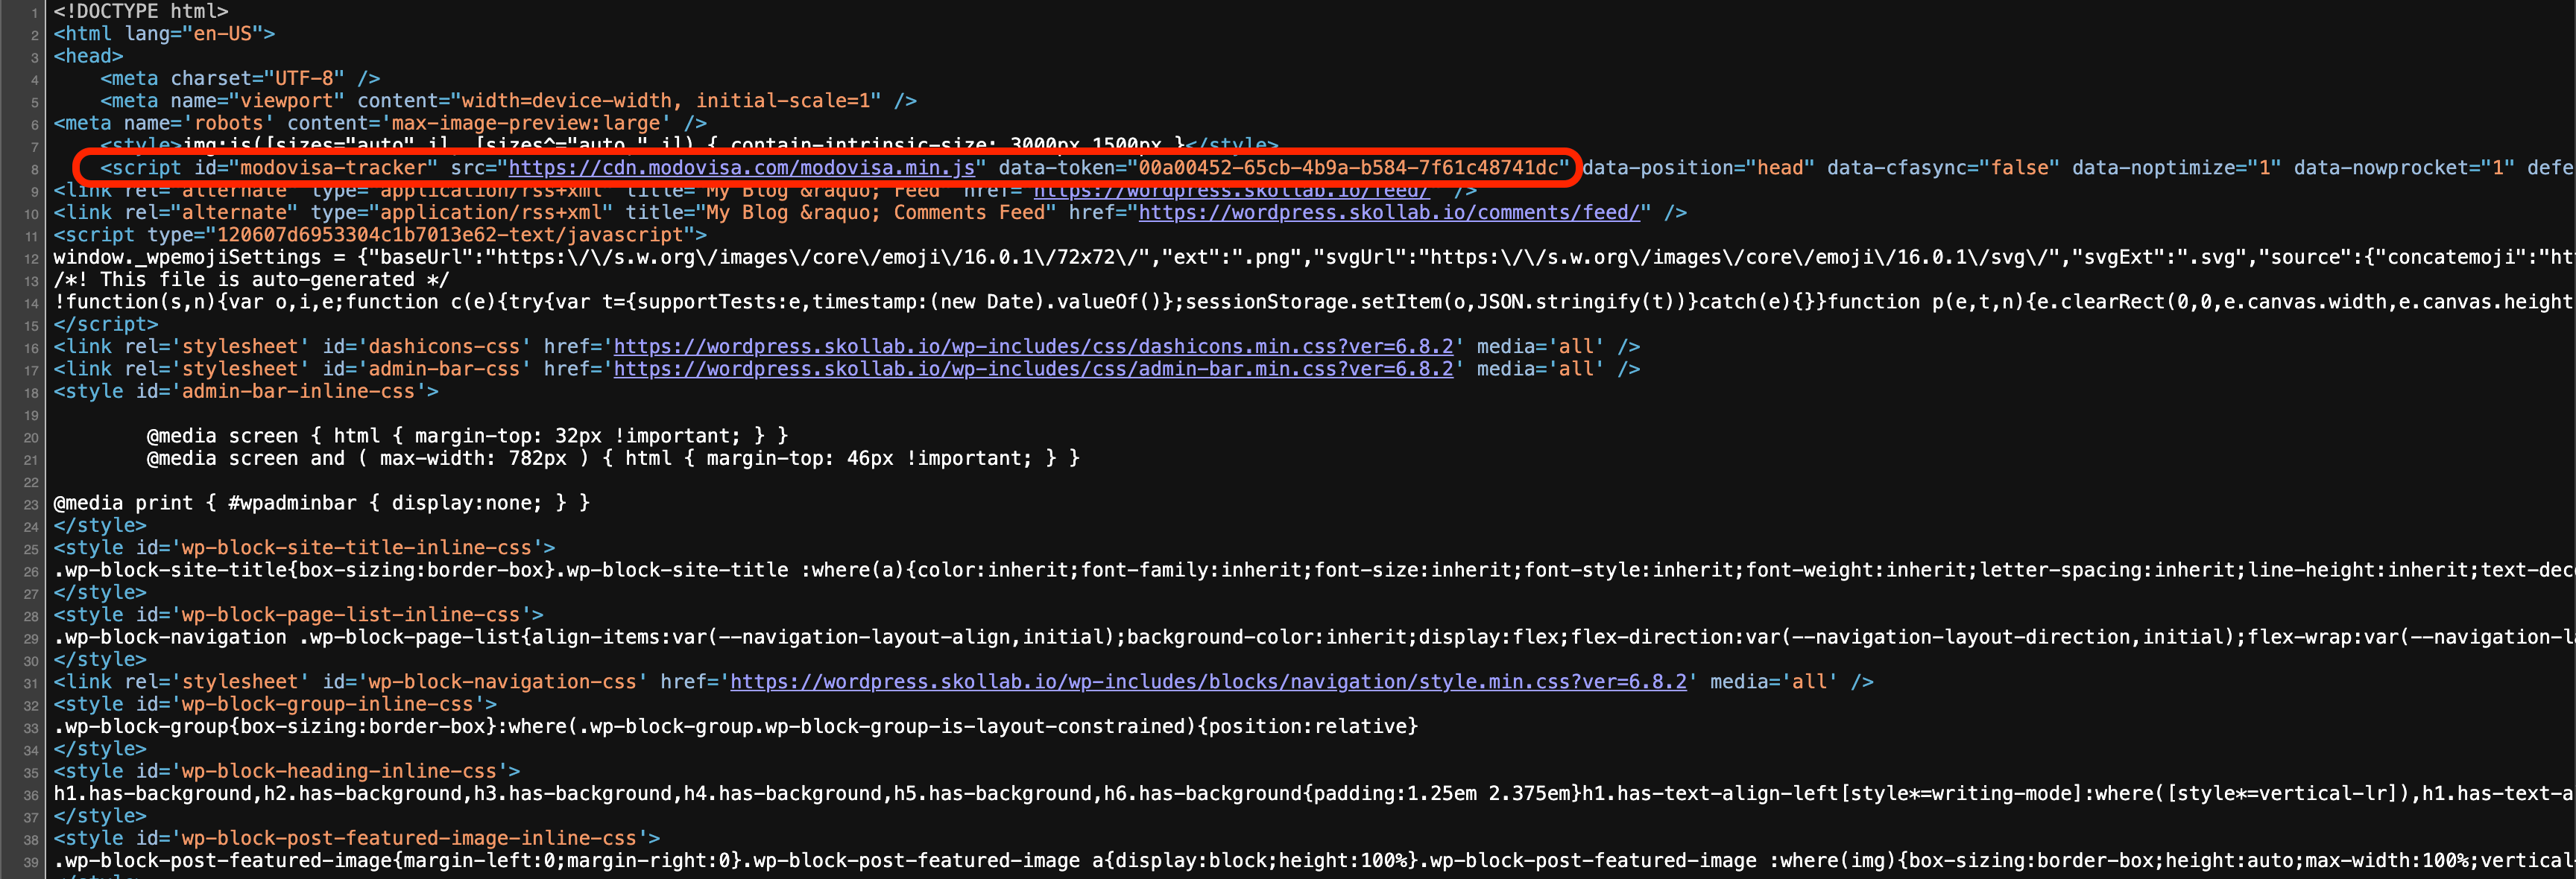Click line number 8 in the gutter

point(34,170)
